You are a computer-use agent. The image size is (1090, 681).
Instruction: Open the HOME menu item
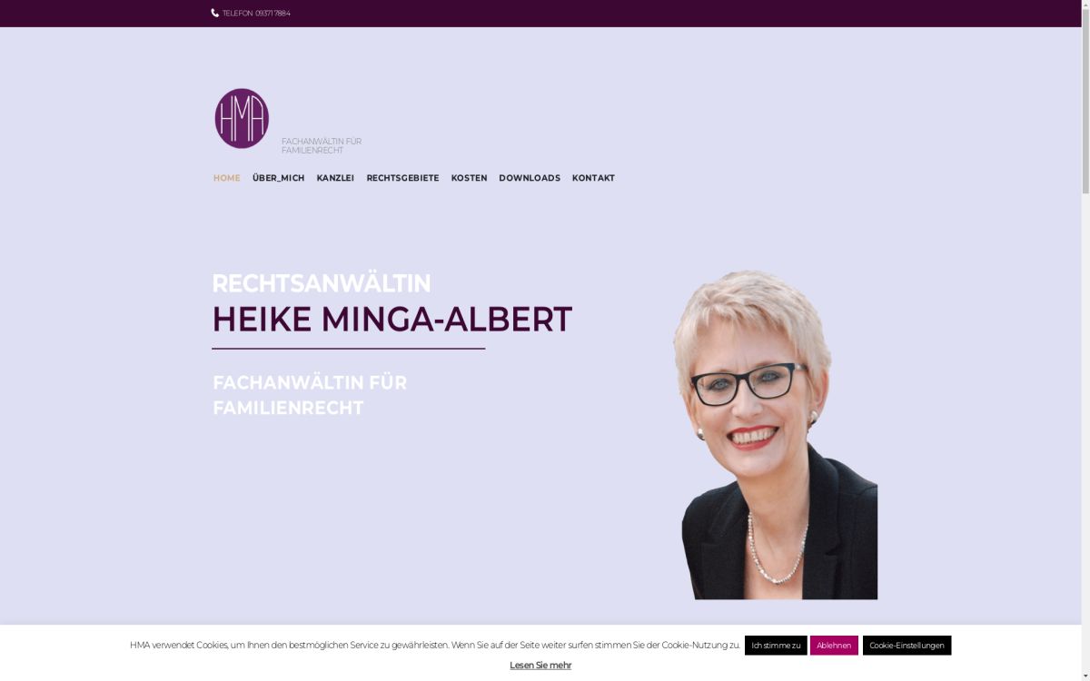(226, 178)
